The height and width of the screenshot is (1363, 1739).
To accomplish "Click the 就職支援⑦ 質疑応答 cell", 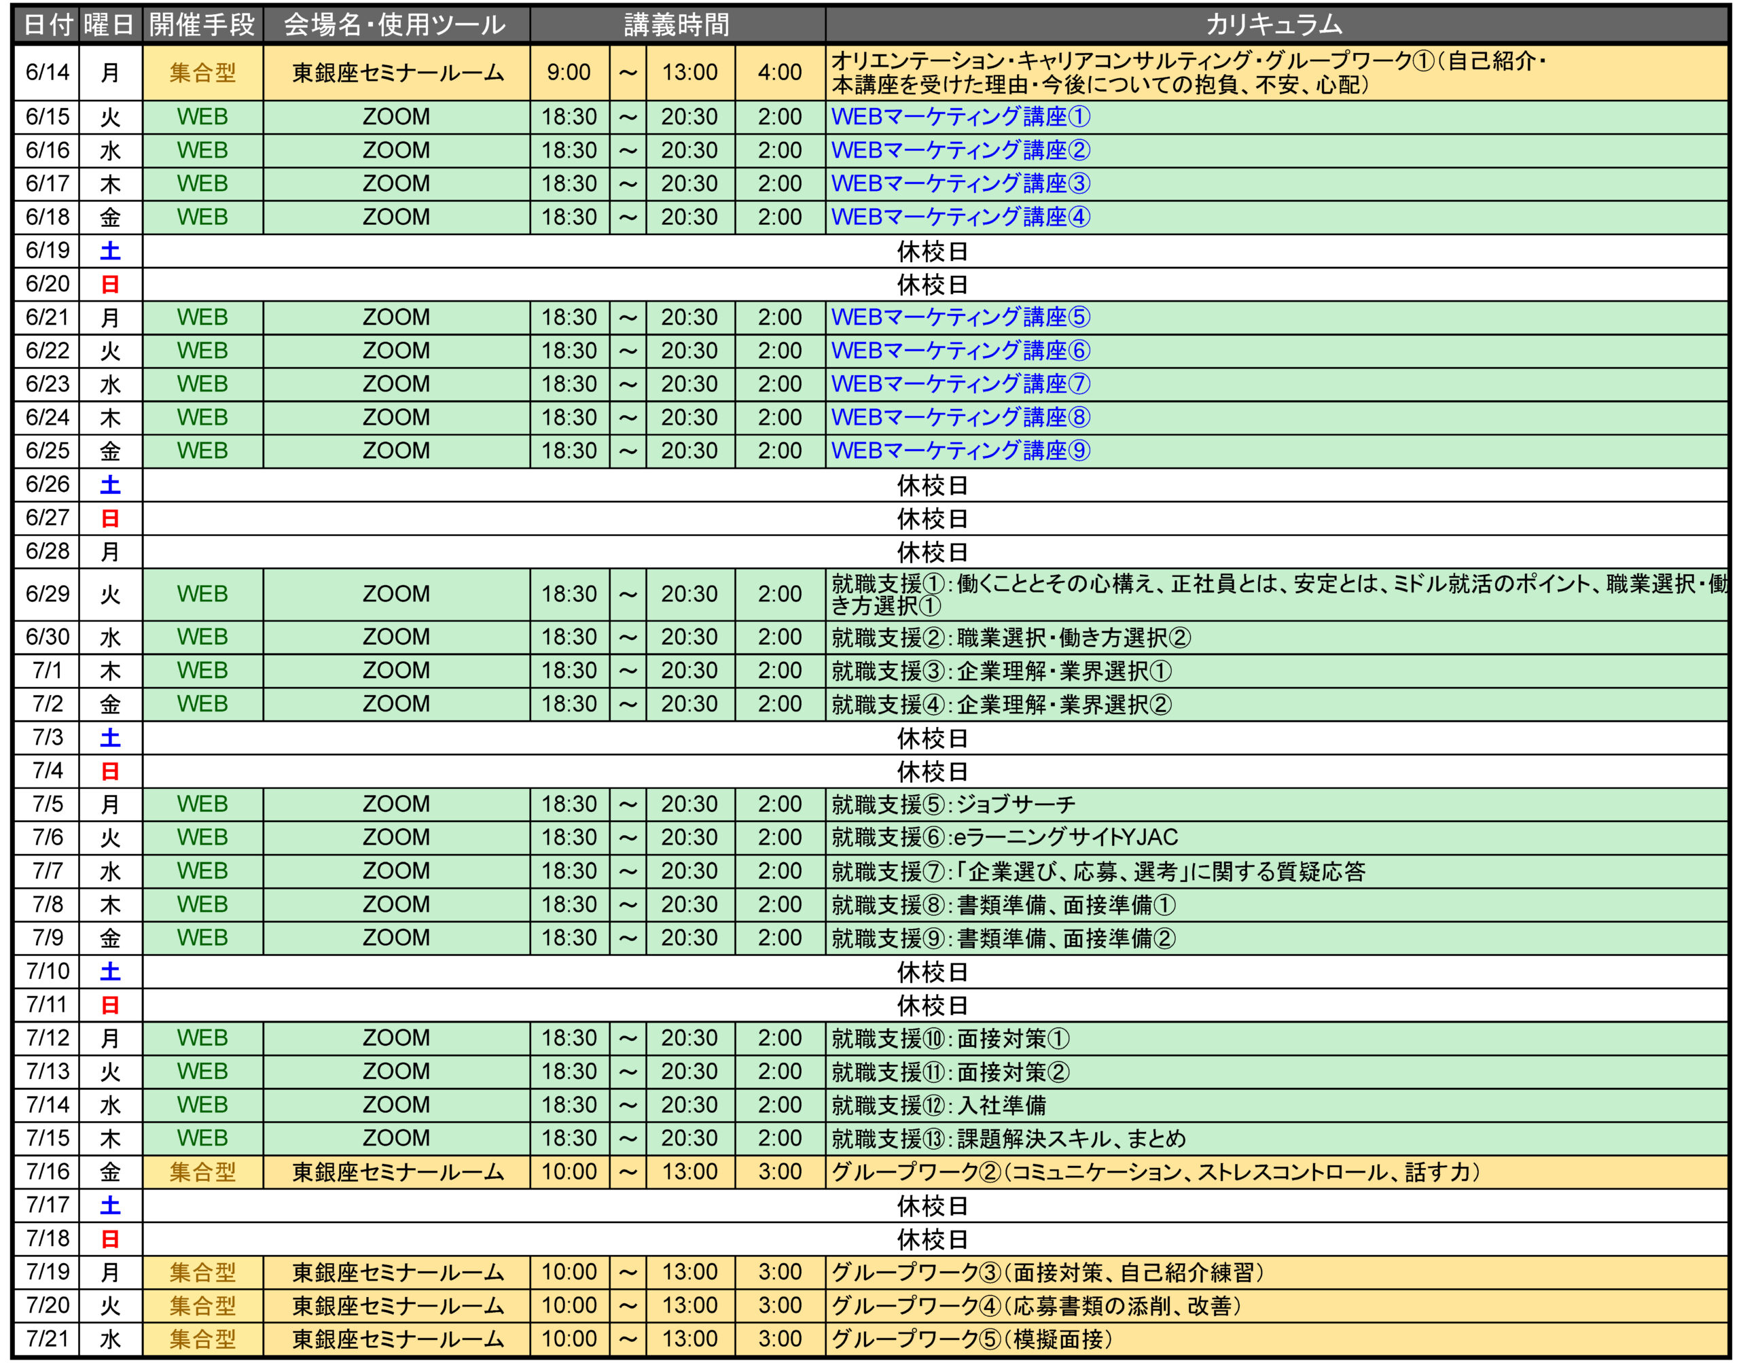I will [x=1276, y=872].
